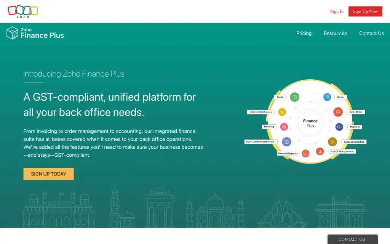The image size is (390, 244).
Task: Click the red Sales Order icon
Action: click(338, 112)
